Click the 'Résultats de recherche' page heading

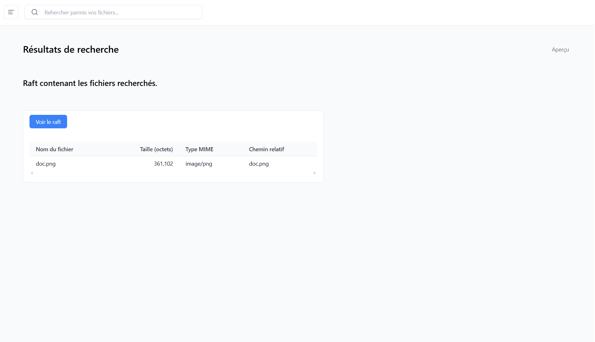click(x=71, y=50)
